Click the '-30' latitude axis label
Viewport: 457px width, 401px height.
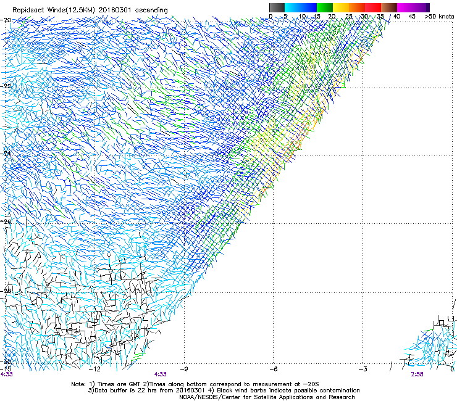(6, 362)
